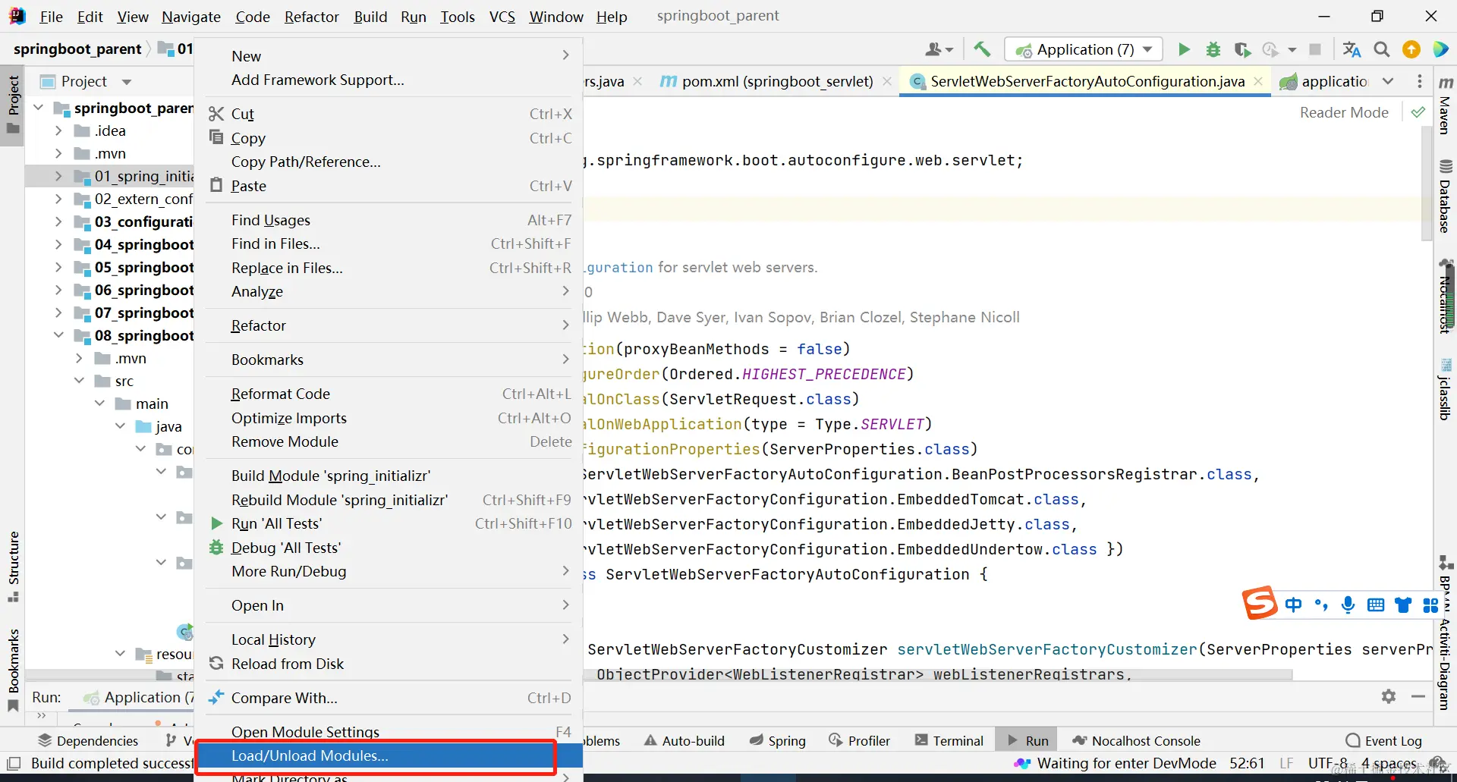Open the Structure tool window
This screenshot has width=1457, height=782.
click(13, 567)
